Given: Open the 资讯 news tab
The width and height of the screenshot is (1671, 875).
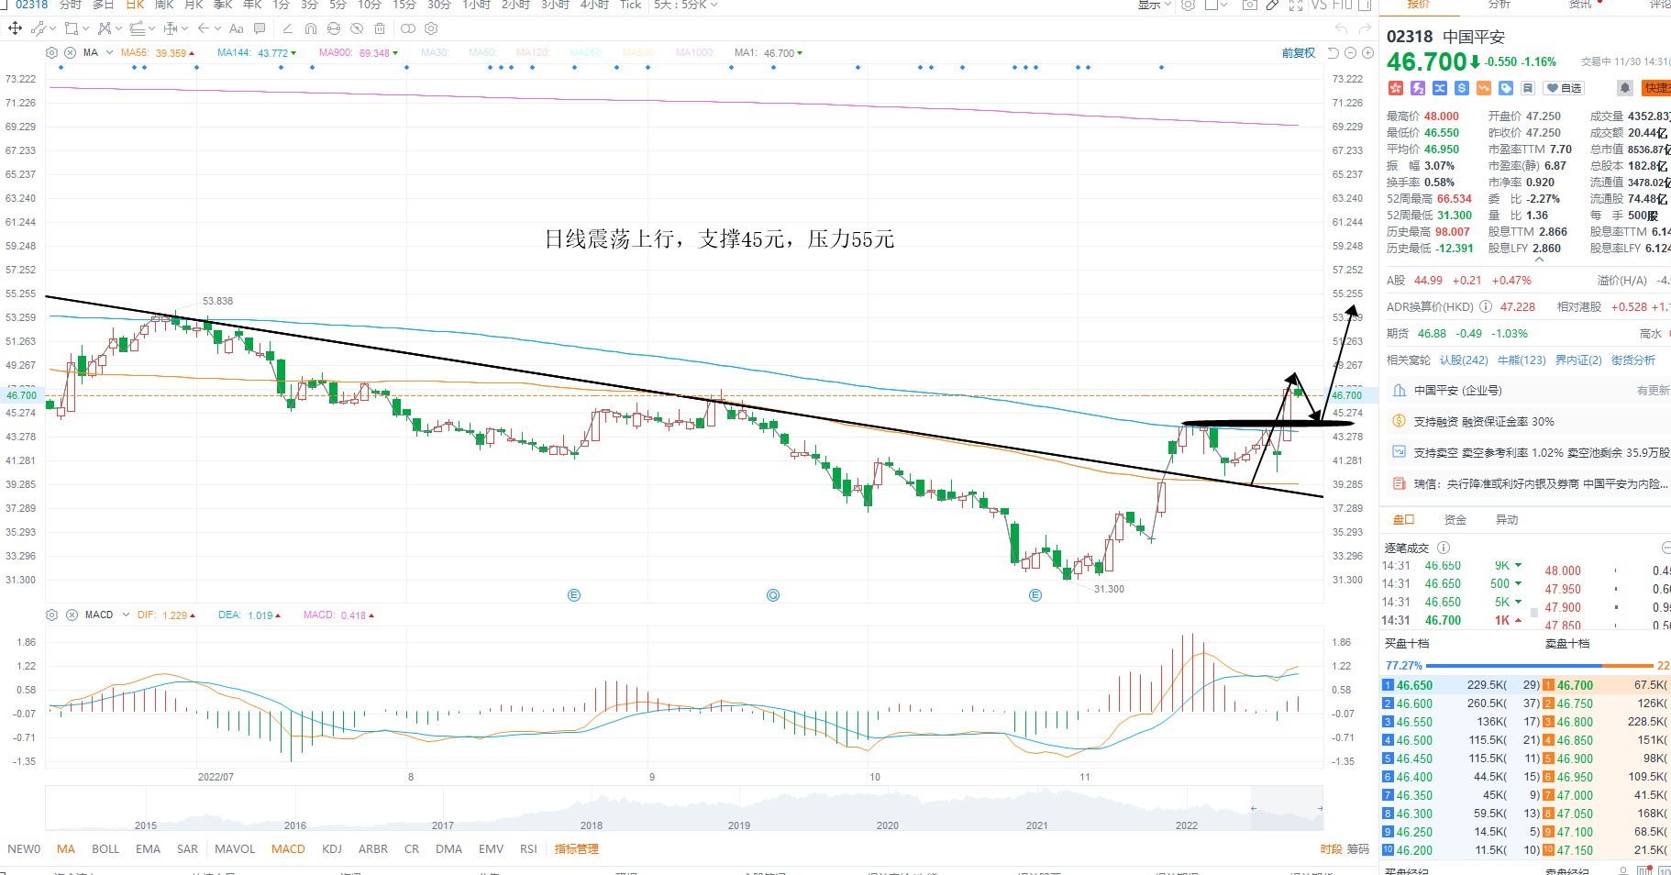Looking at the screenshot, I should point(1580,5).
